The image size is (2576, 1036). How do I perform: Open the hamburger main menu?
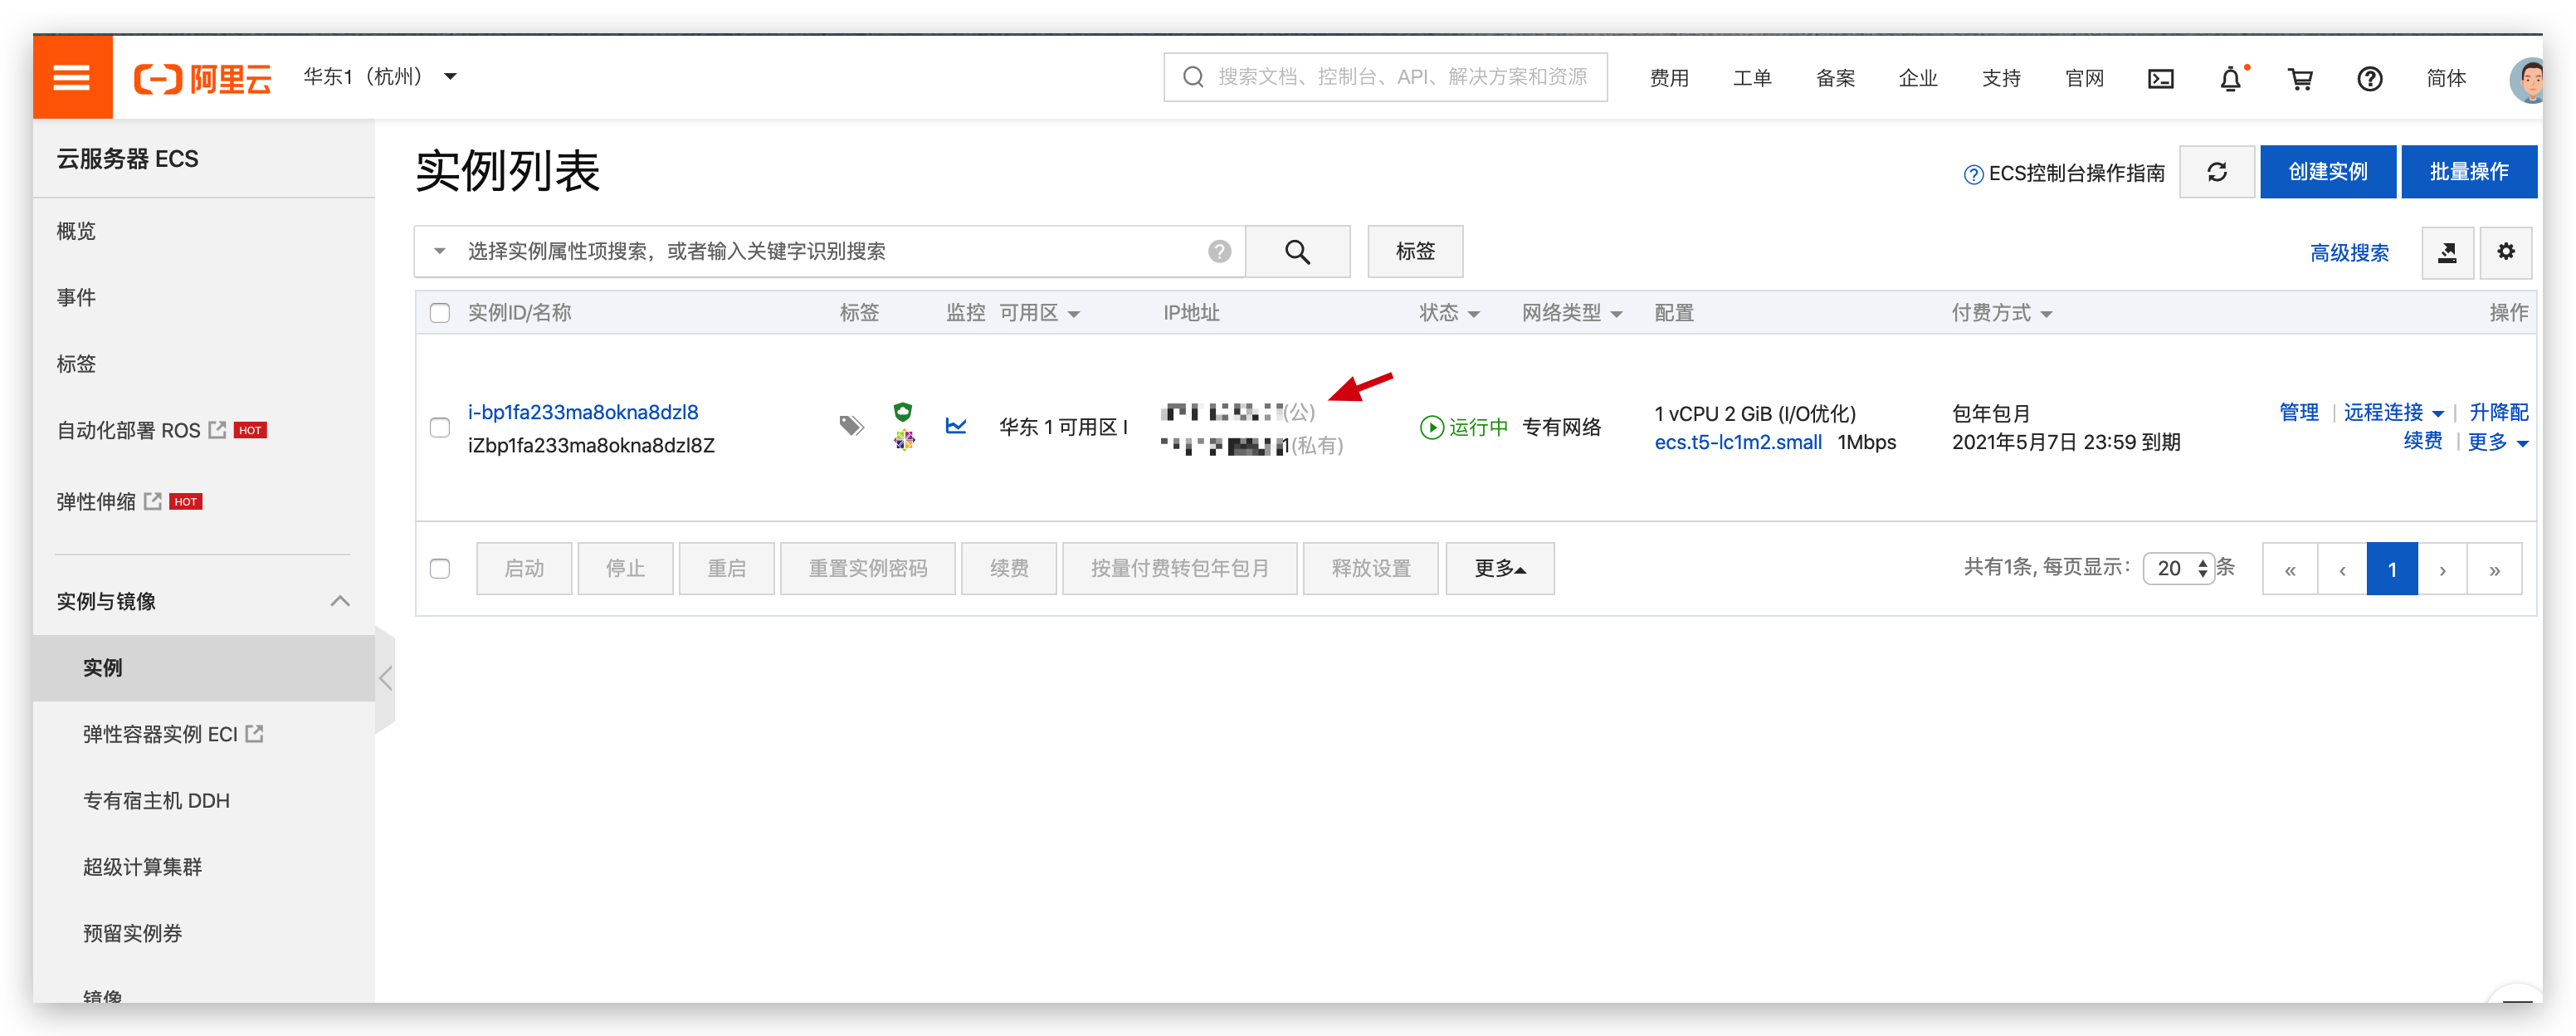(x=72, y=77)
